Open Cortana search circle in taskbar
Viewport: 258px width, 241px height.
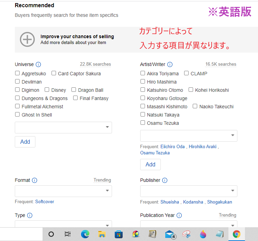51,234
